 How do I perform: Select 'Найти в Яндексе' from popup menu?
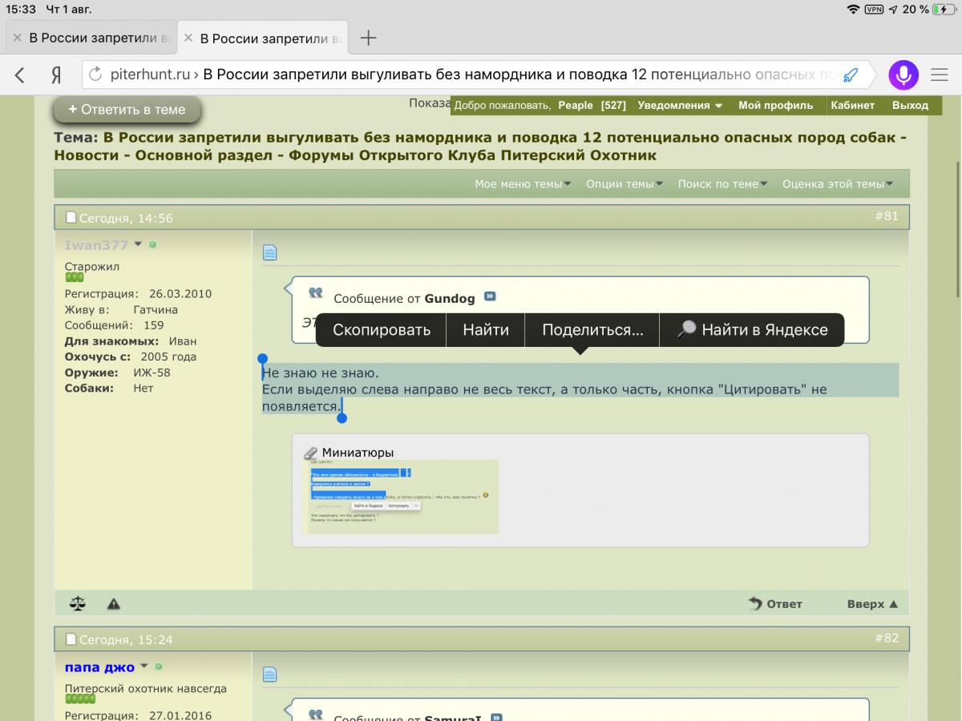click(752, 330)
